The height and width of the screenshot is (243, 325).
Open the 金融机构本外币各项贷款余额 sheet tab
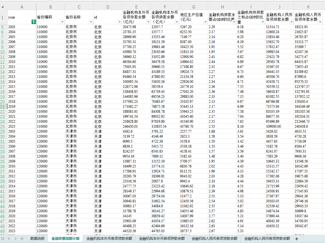click(x=109, y=238)
